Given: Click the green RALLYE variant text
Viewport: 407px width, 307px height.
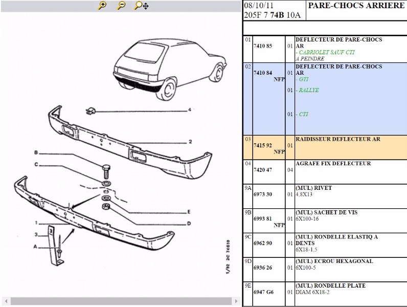Looking at the screenshot, I should pyautogui.click(x=308, y=91).
